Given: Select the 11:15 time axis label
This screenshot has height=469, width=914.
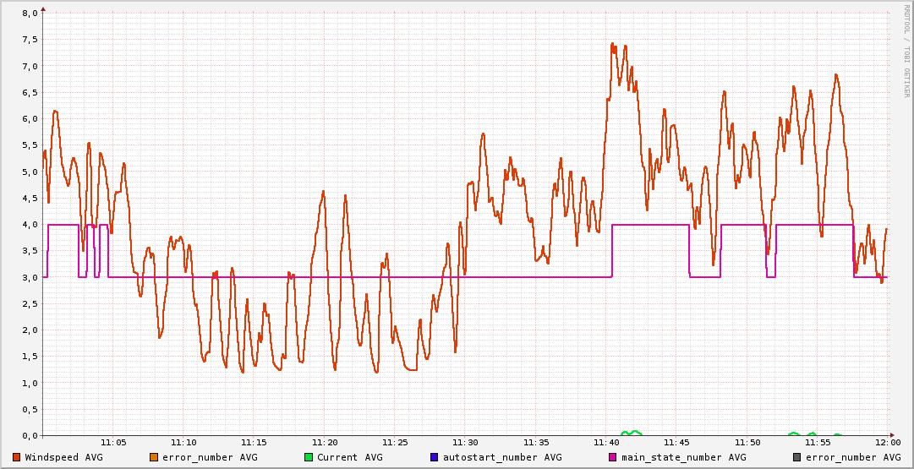Looking at the screenshot, I should click(x=254, y=443).
